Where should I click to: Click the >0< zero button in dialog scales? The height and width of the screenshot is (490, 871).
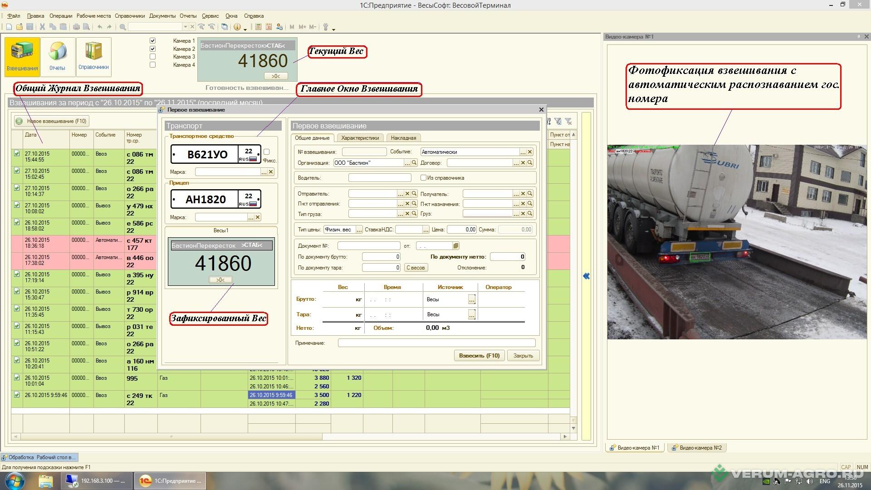point(220,280)
